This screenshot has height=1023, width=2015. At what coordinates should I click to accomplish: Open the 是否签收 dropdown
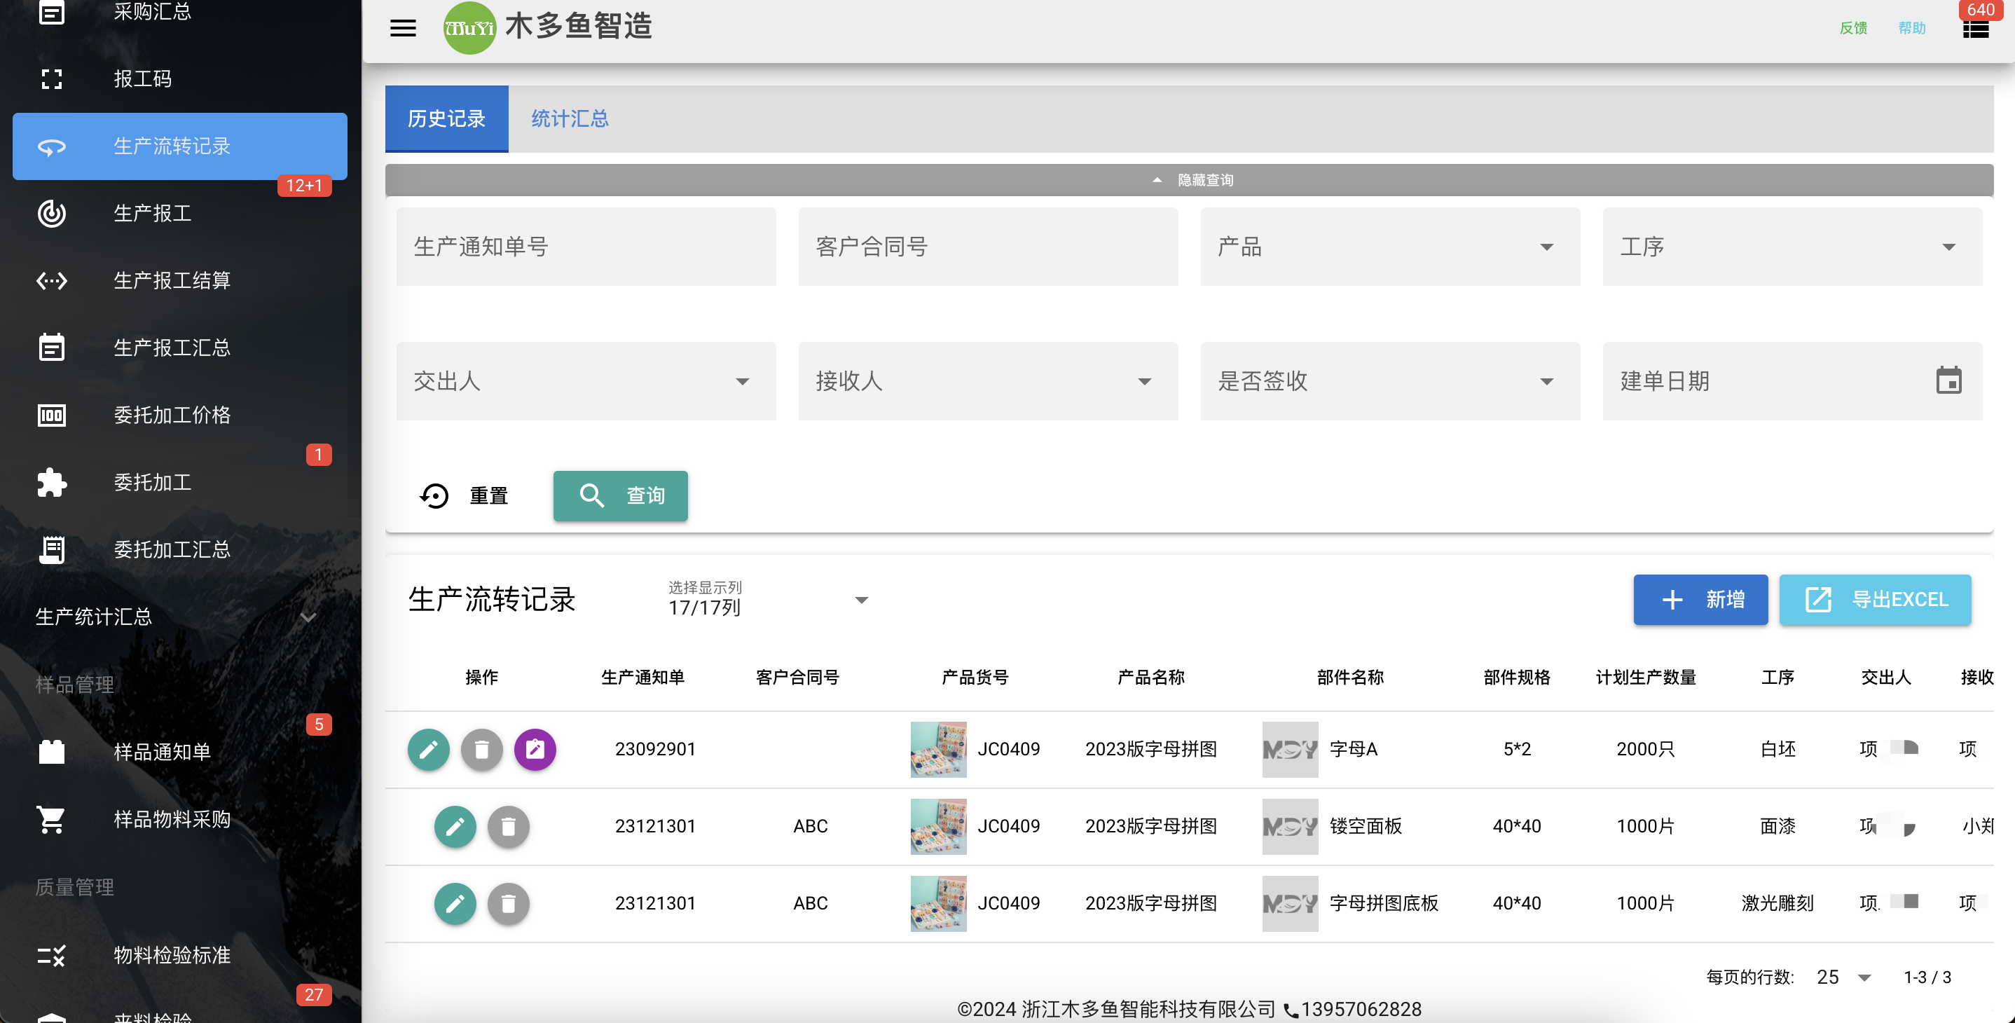[x=1390, y=381]
